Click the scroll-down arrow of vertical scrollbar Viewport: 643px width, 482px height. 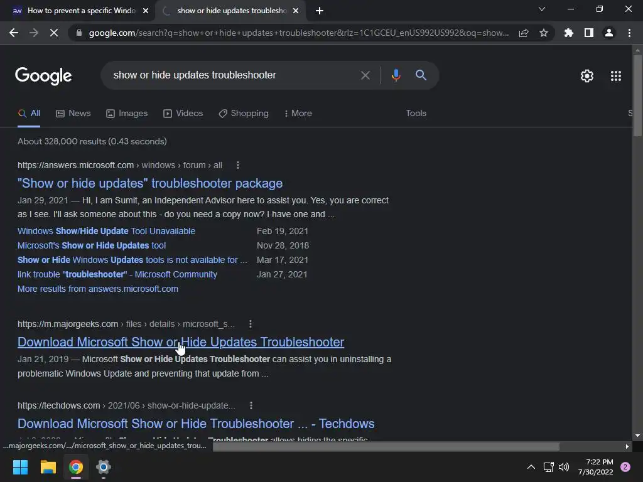coord(637,436)
